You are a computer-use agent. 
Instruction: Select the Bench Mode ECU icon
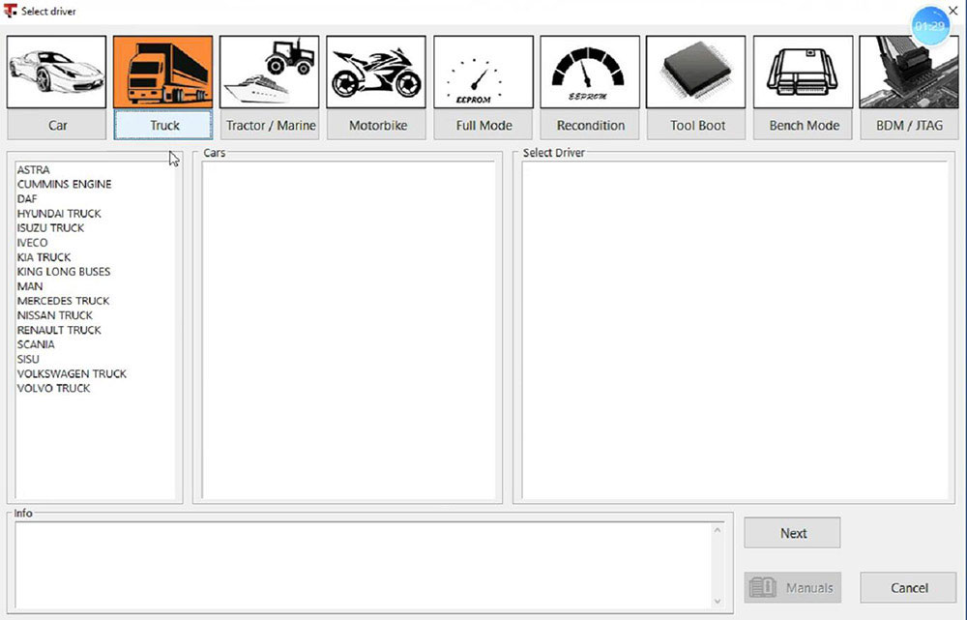(803, 73)
